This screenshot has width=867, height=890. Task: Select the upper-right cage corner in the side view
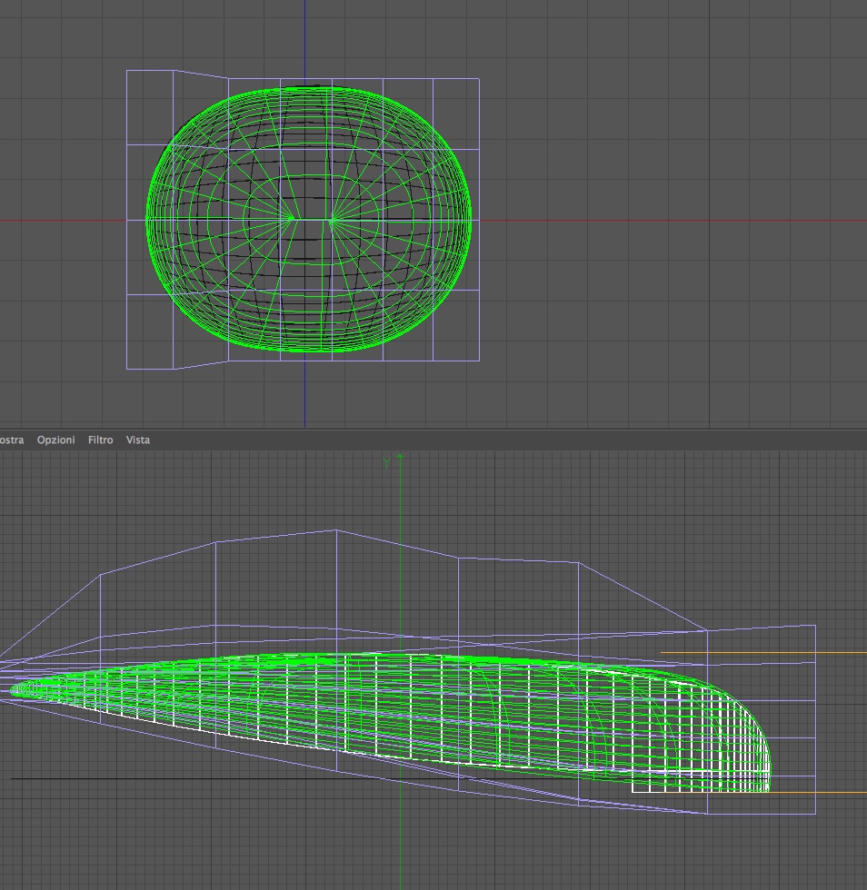pyautogui.click(x=816, y=626)
